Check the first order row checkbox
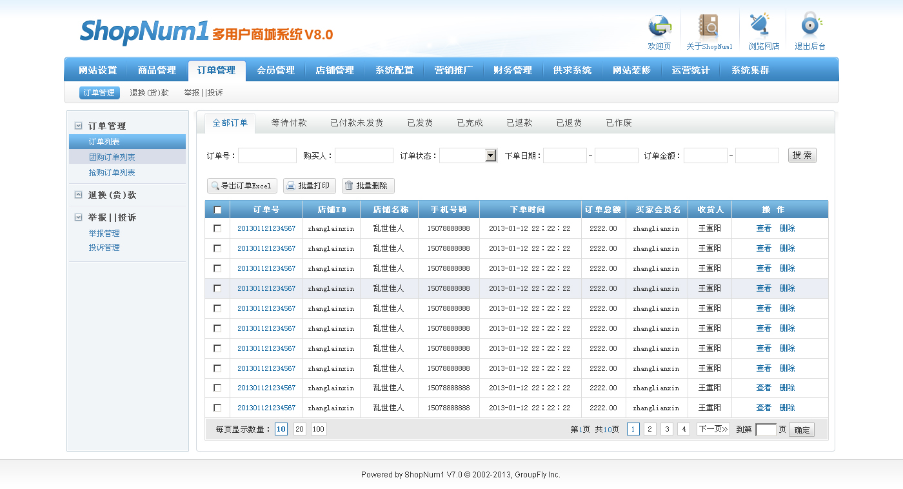This screenshot has height=489, width=903. [217, 228]
